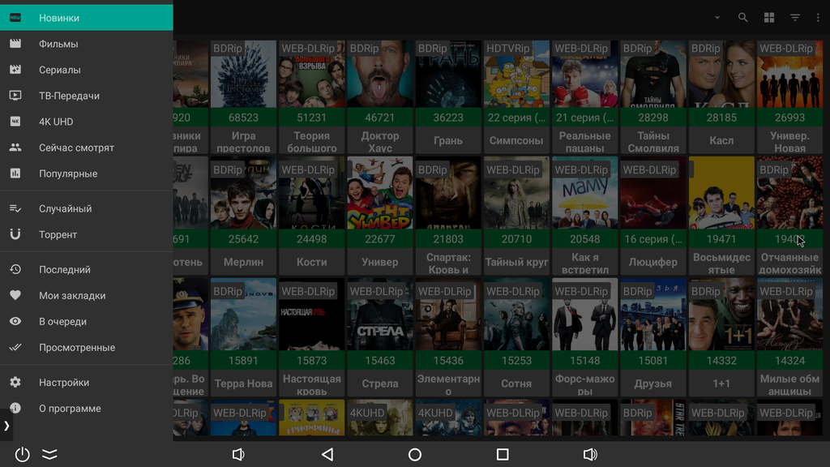Open Игра престолов poster
The image size is (830, 467).
pos(243,74)
